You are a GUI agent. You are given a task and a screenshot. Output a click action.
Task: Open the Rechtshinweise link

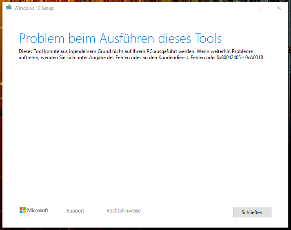point(123,211)
